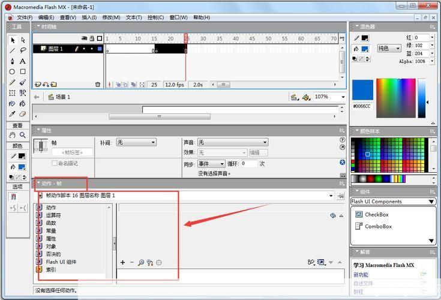441x300 pixels.
Task: Select the Ink Bottle tool
Action: point(13,103)
